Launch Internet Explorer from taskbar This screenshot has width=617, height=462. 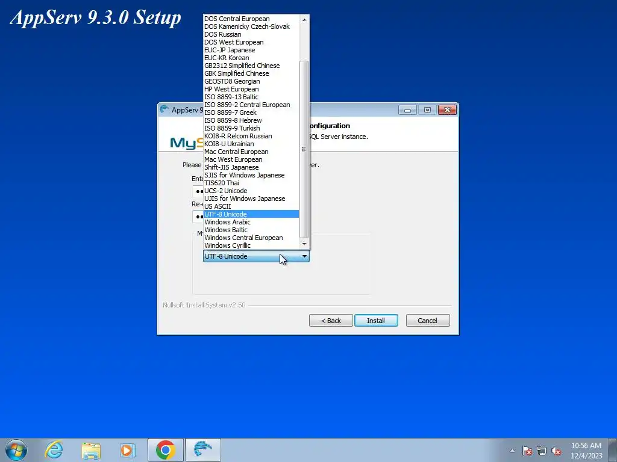[54, 450]
